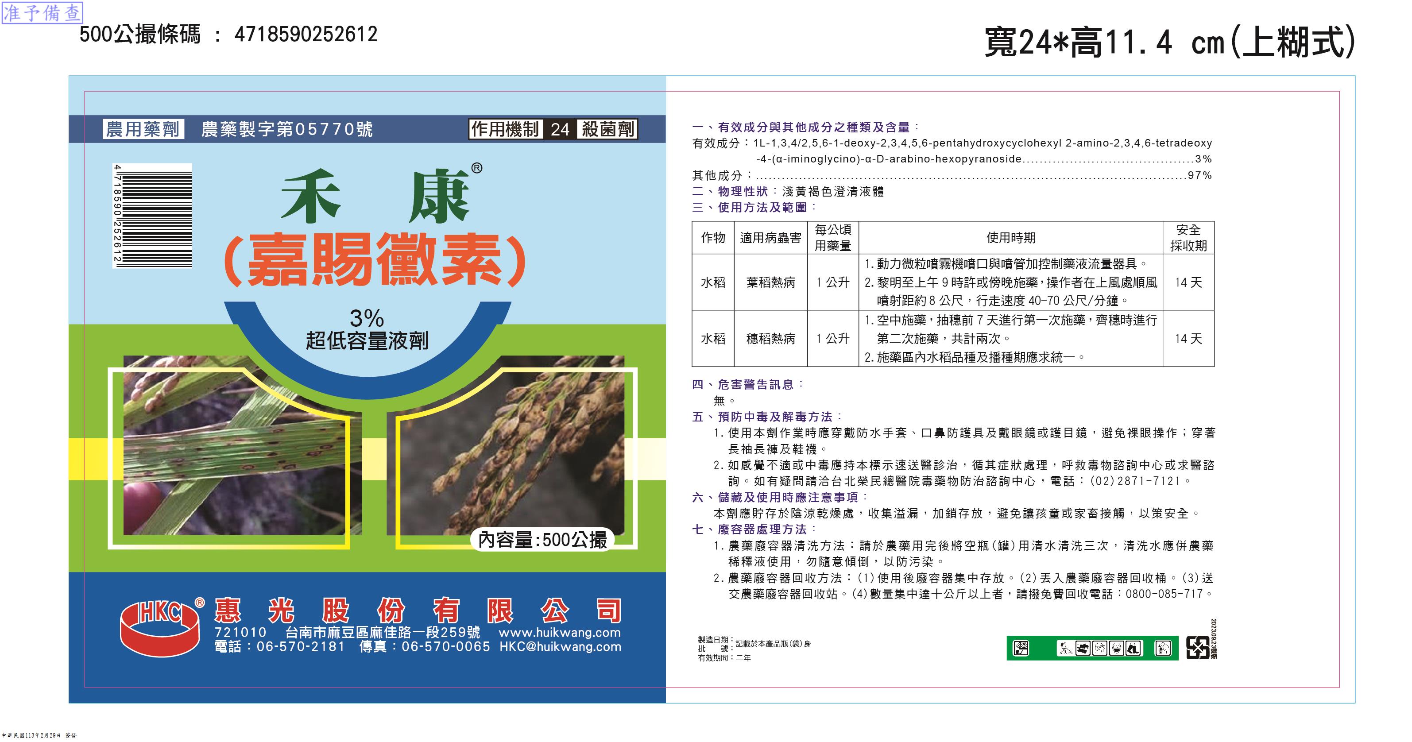Screen dimensions: 1412x742
Task: Click the 使用時期 column header
Action: tap(1011, 238)
